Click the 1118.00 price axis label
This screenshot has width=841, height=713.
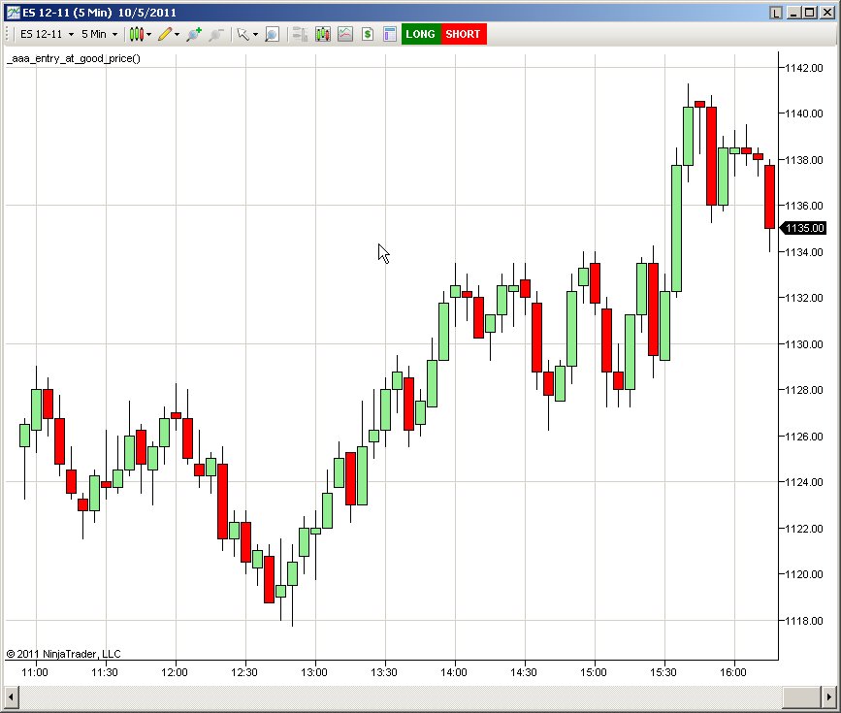803,621
